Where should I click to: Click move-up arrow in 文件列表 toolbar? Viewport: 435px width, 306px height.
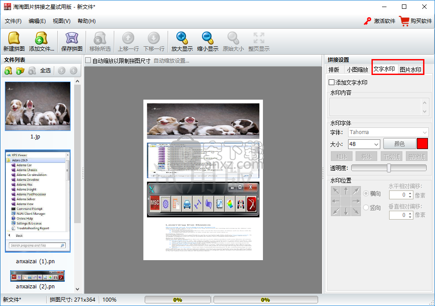(x=62, y=71)
